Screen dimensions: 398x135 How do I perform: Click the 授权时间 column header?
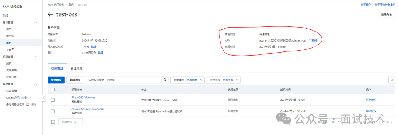tap(285, 90)
